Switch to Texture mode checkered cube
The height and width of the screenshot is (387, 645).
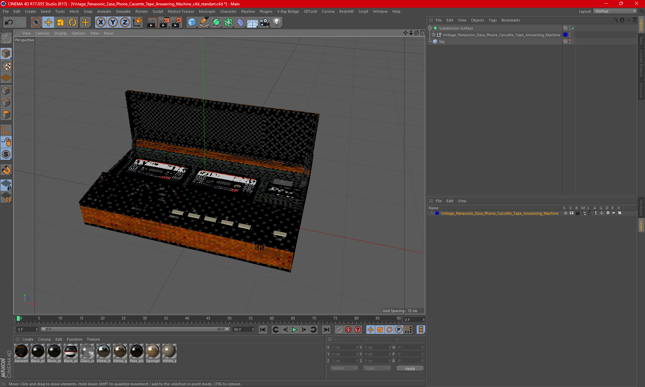tap(6, 66)
